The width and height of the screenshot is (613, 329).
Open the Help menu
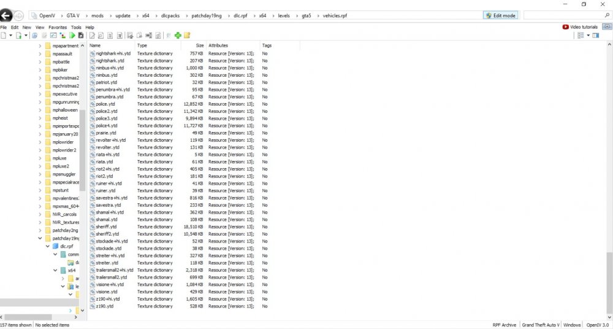click(89, 28)
